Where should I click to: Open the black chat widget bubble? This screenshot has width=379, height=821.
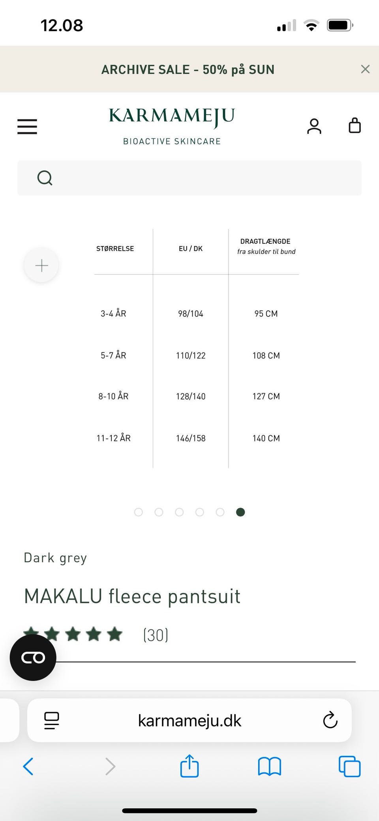click(33, 657)
